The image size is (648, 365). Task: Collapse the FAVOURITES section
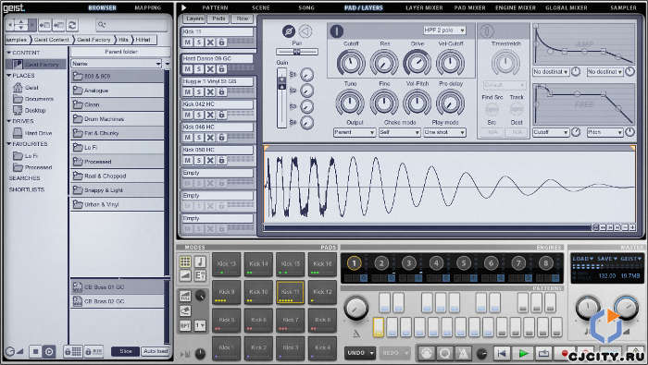(x=9, y=144)
